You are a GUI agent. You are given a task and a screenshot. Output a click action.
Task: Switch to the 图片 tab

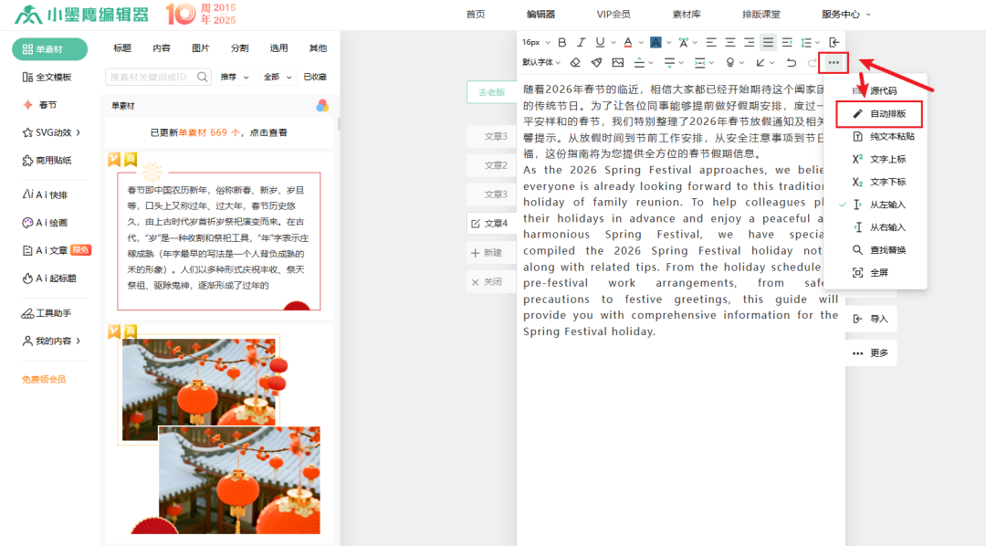pyautogui.click(x=200, y=47)
